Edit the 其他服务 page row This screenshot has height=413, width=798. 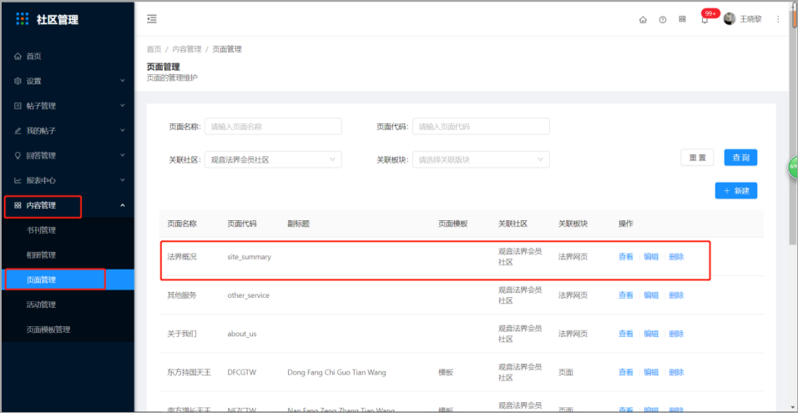click(651, 295)
